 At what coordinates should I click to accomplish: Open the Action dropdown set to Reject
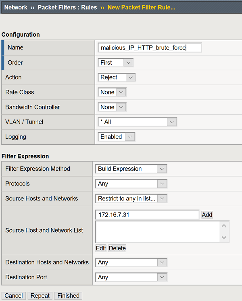117,78
